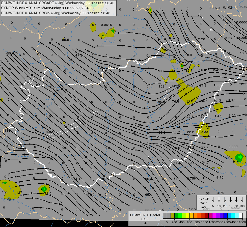Click the map value '114'
The width and height of the screenshot is (247, 227).
(x=7, y=130)
